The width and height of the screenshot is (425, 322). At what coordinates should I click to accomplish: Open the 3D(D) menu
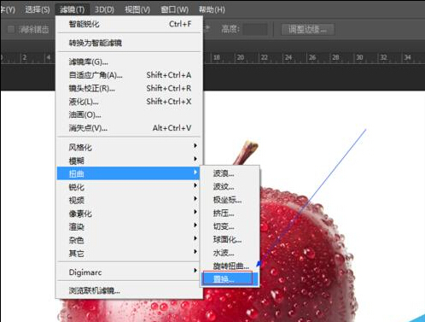104,9
